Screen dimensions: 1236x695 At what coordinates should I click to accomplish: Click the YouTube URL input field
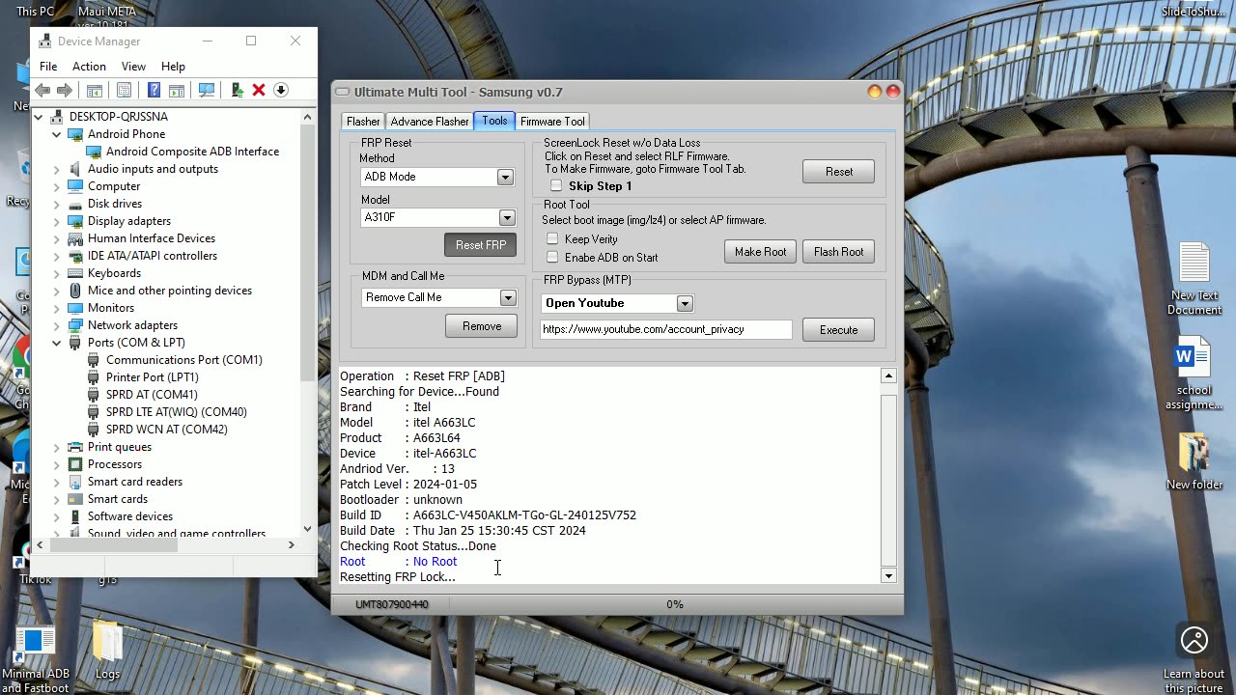pos(666,330)
